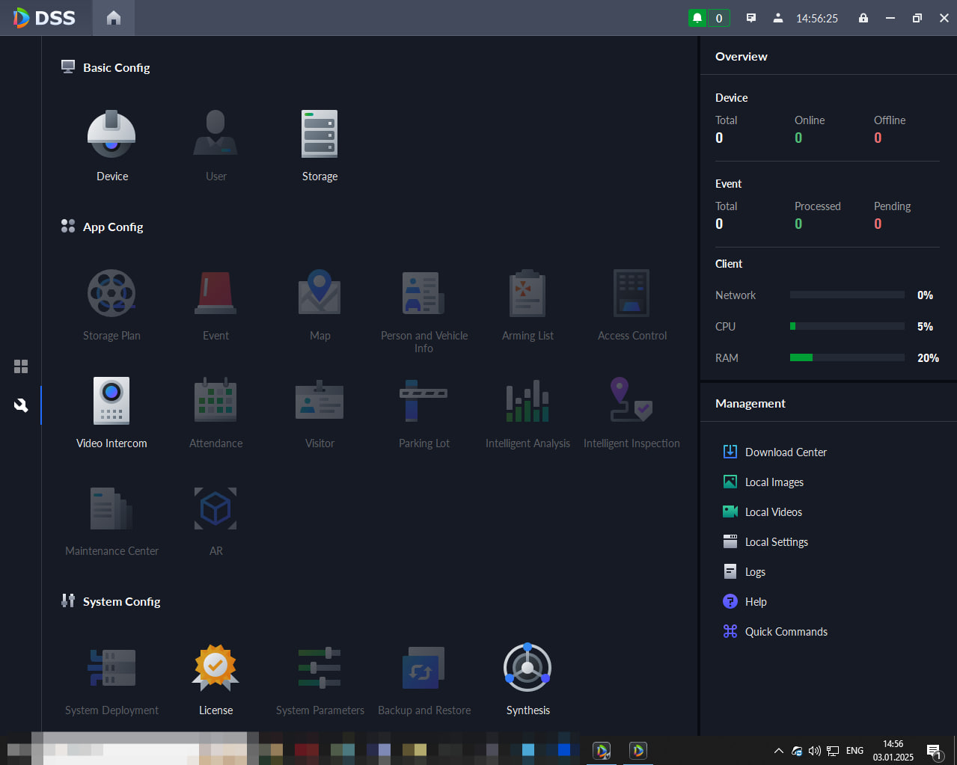Switch to the applications grid sidebar tab
957x765 pixels.
point(21,366)
